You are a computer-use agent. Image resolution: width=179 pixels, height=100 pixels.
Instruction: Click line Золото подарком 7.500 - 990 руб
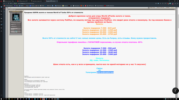pyautogui.click(x=100, y=48)
